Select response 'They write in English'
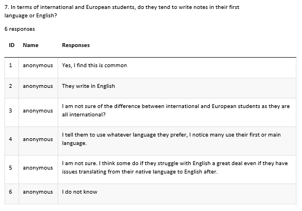 88,86
